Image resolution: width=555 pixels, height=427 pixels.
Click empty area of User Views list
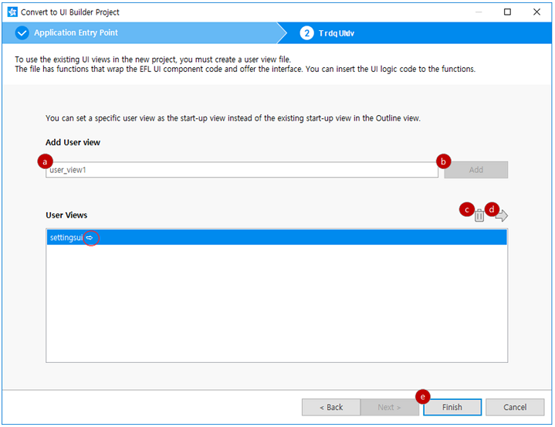276,309
